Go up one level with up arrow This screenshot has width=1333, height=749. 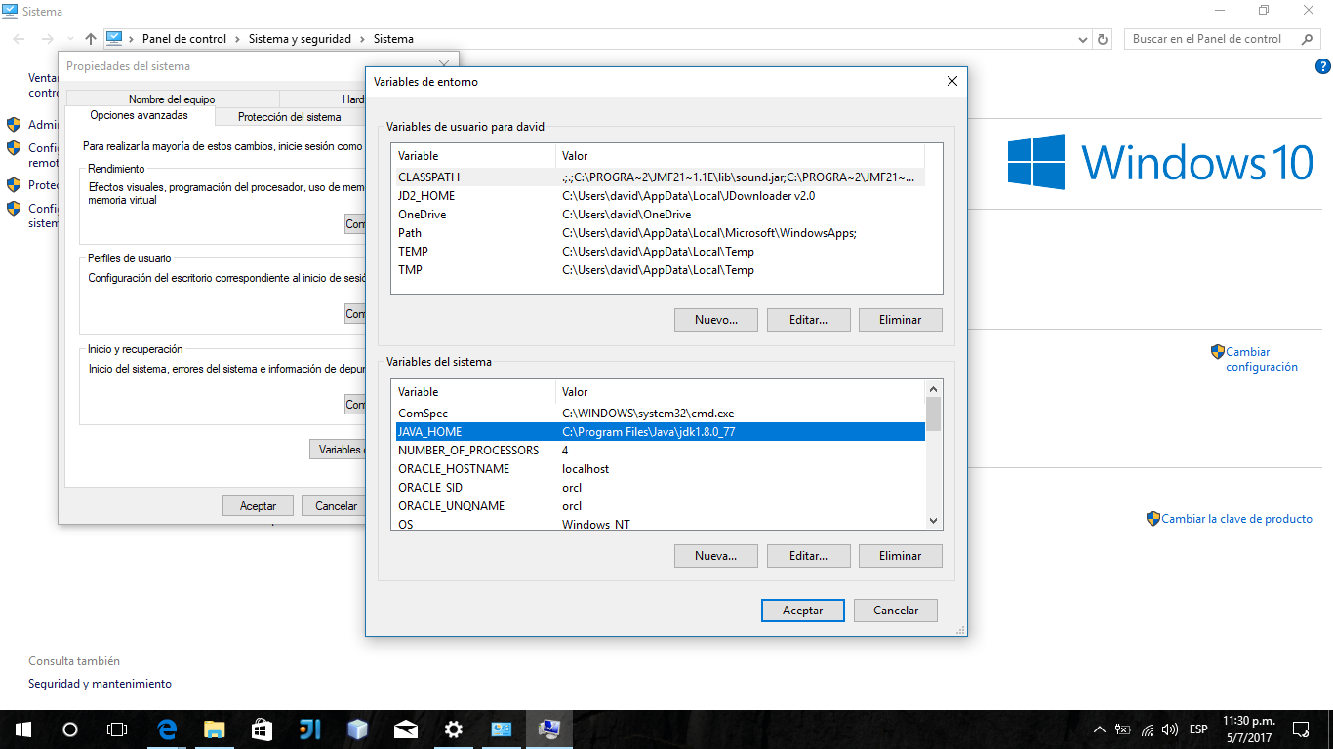[x=90, y=39]
